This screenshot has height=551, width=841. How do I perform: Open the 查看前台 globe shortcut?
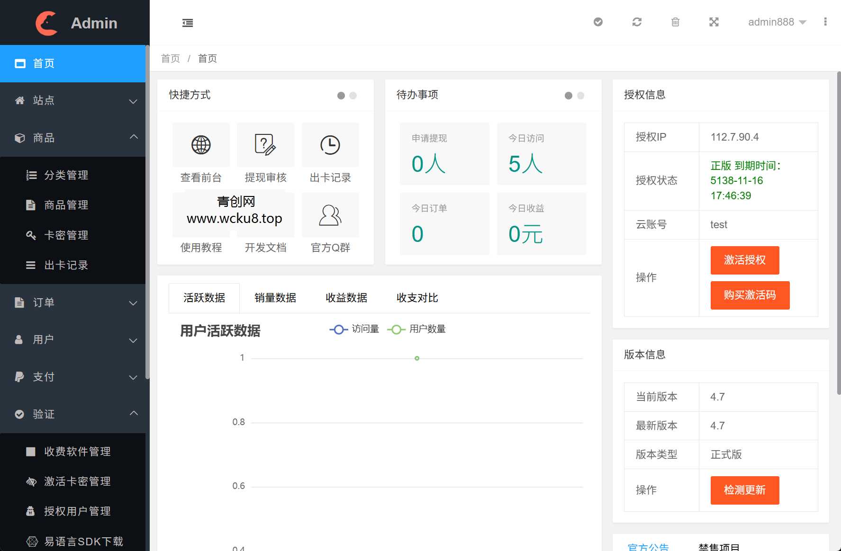pos(201,145)
